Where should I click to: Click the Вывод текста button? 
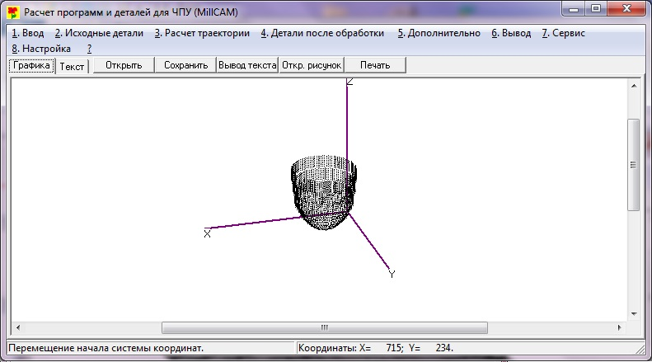click(x=247, y=65)
